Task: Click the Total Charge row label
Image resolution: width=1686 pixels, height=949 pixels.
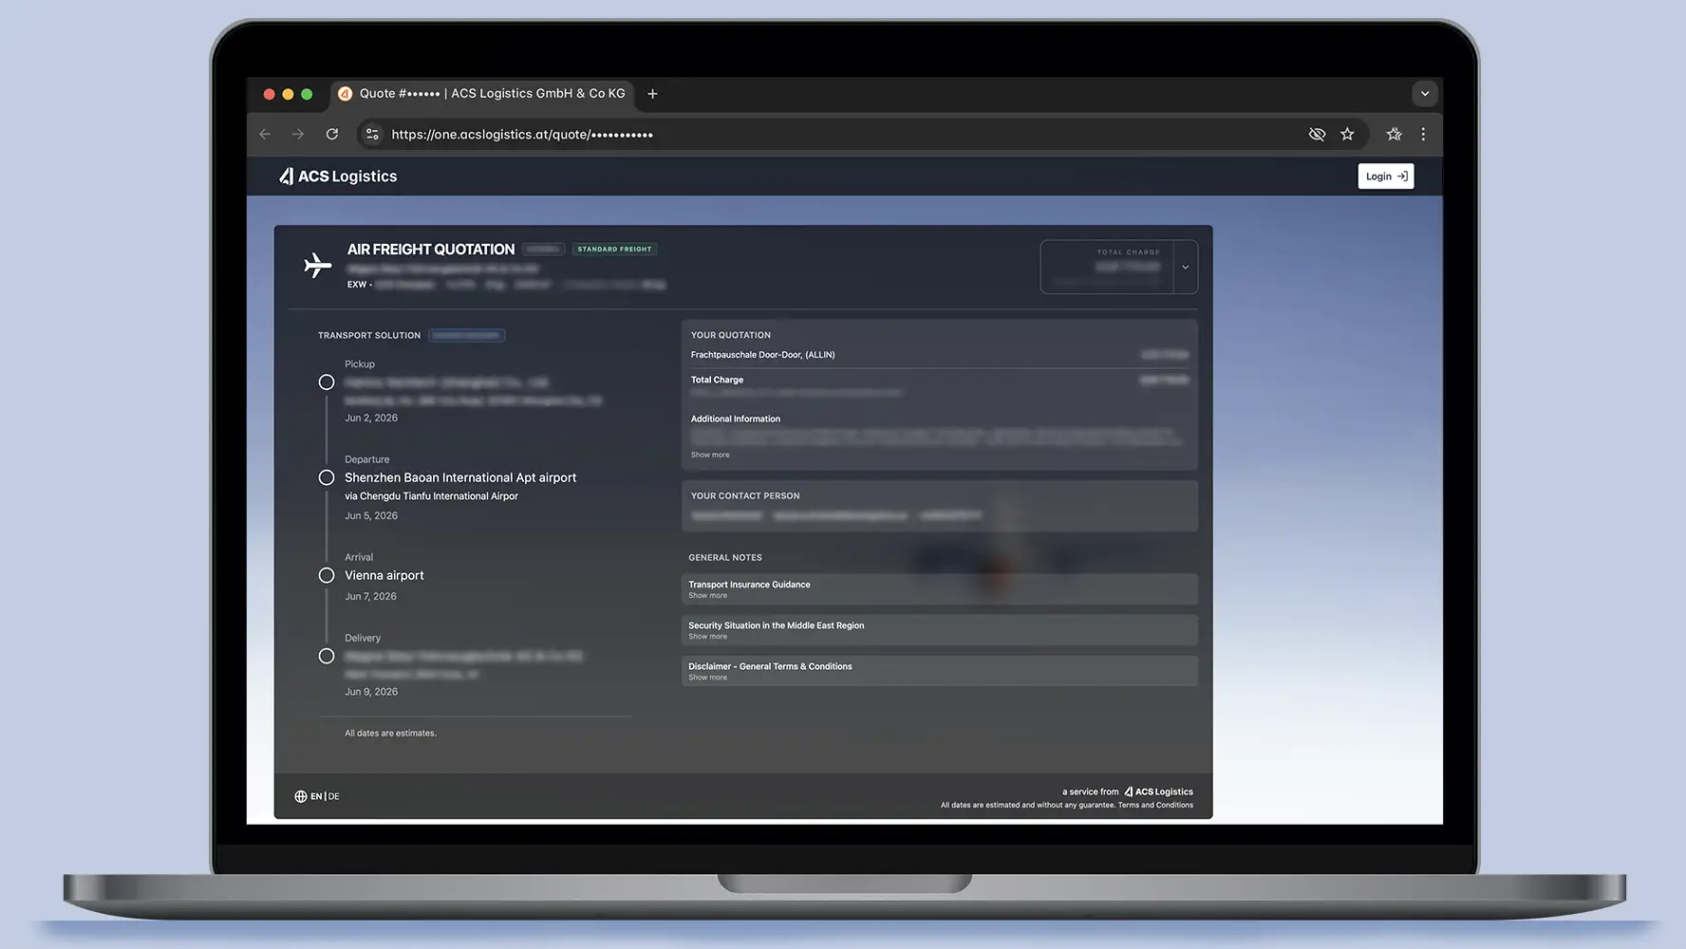Action: pos(717,381)
